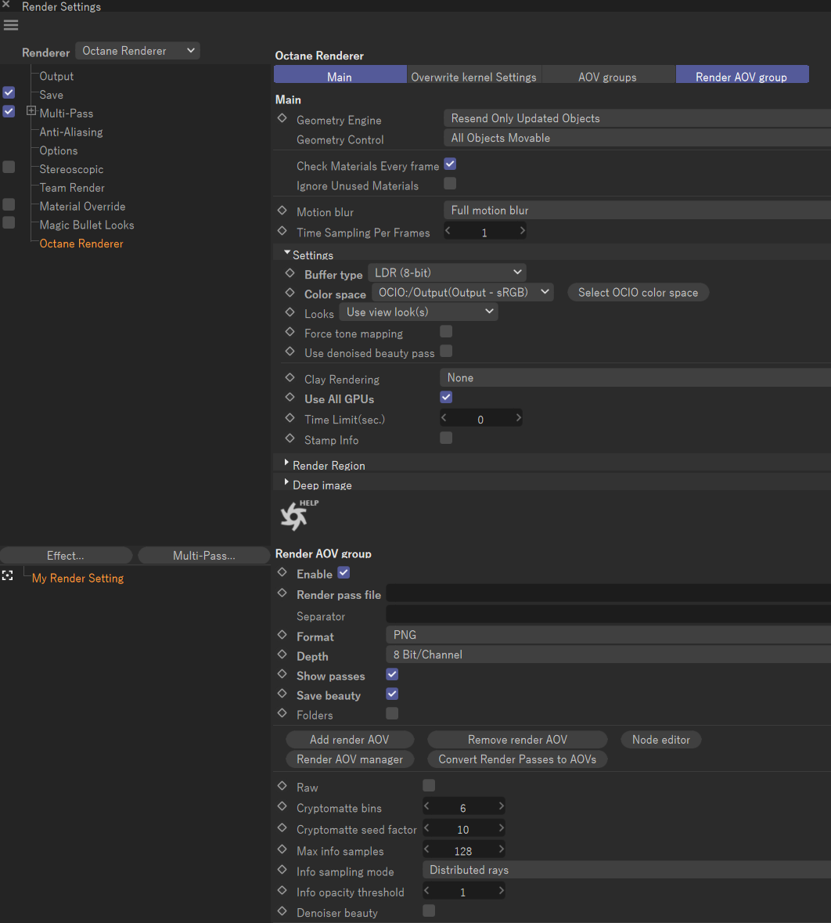Viewport: 831px width, 923px height.
Task: Switch to the Main tab
Action: tap(340, 74)
